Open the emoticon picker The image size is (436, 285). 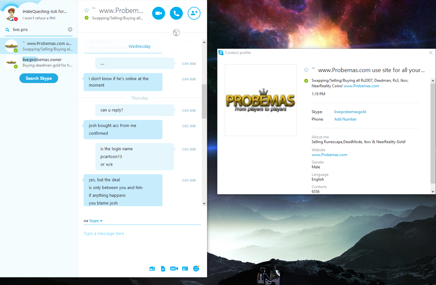coord(196,268)
